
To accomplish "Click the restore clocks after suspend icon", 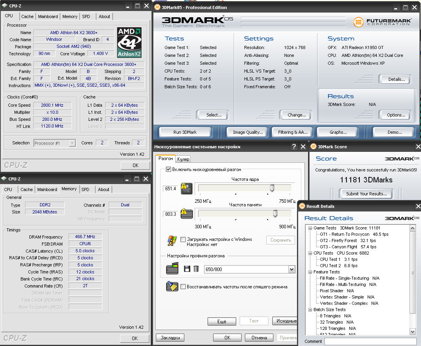I will pos(172,286).
